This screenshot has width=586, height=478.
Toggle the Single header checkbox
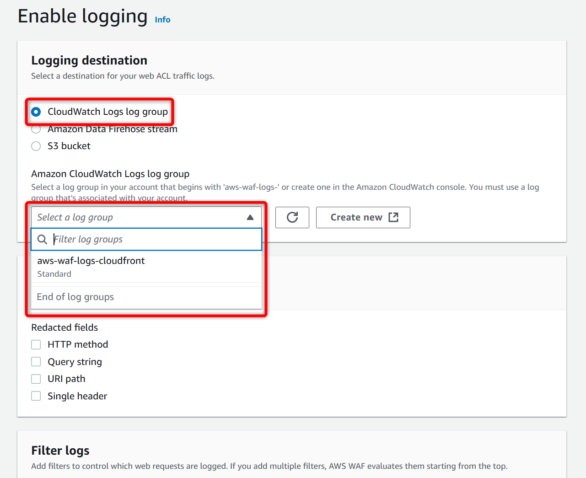tap(36, 396)
